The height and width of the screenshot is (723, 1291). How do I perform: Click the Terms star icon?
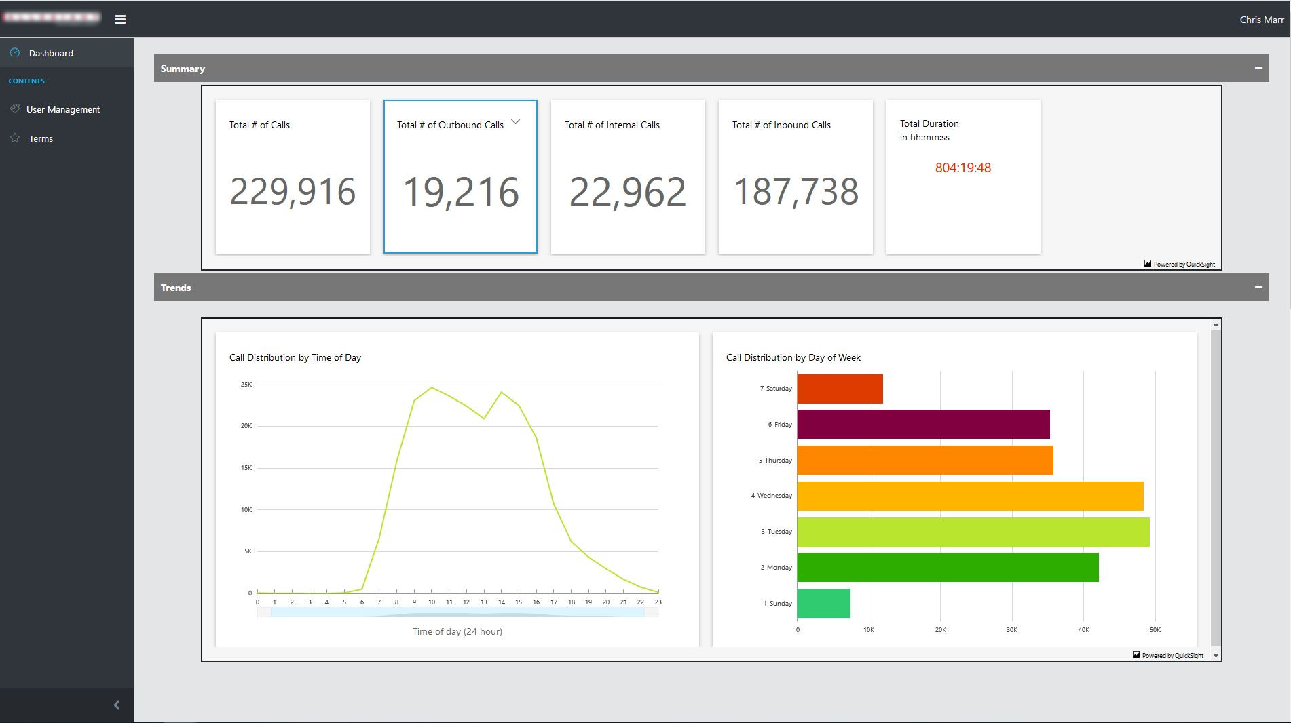tap(15, 138)
